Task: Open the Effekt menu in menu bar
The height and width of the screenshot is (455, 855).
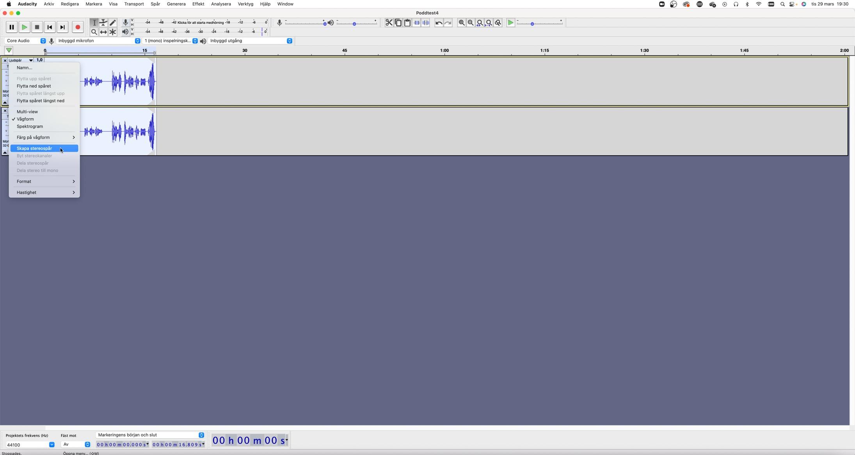Action: coord(198,4)
